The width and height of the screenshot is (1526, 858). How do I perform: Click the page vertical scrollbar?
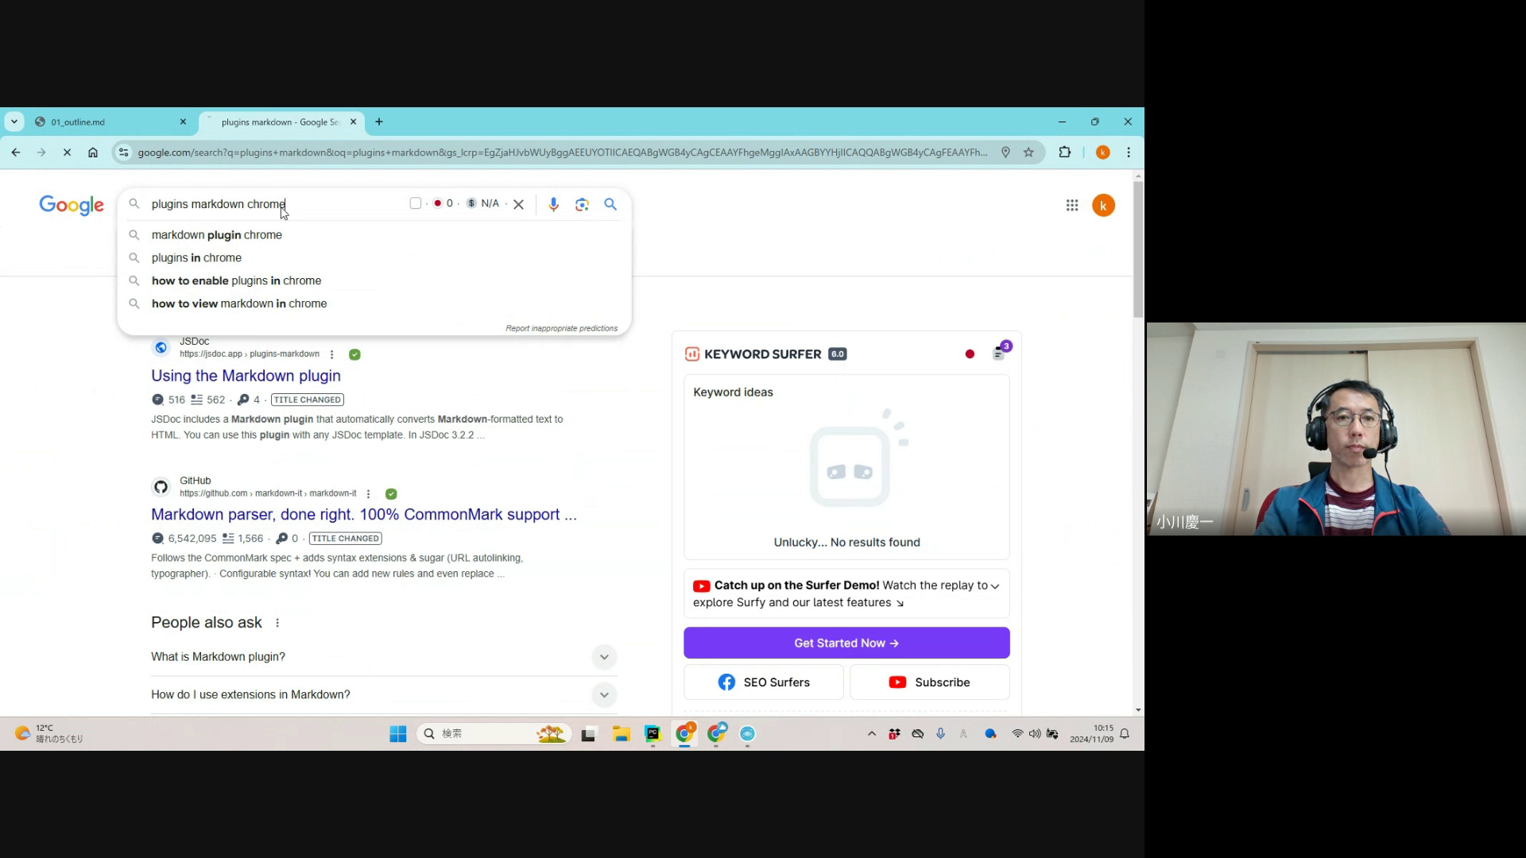point(1138,248)
